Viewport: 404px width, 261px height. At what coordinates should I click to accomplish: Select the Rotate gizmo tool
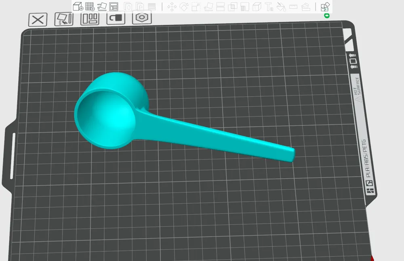[x=184, y=7]
